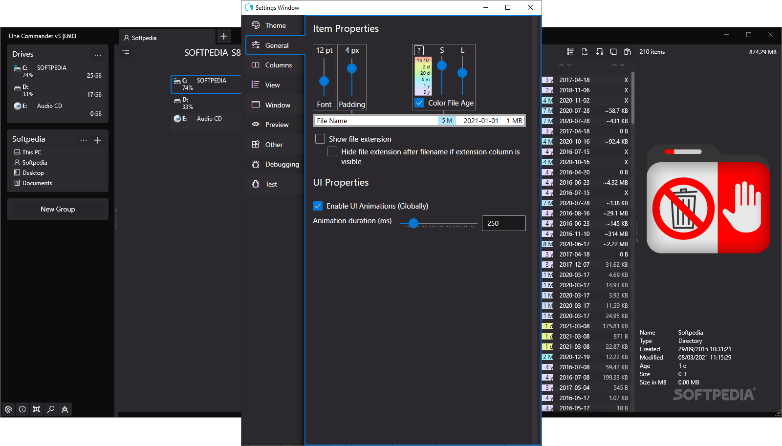Click the columns layout icon in bottom bar

(x=37, y=409)
